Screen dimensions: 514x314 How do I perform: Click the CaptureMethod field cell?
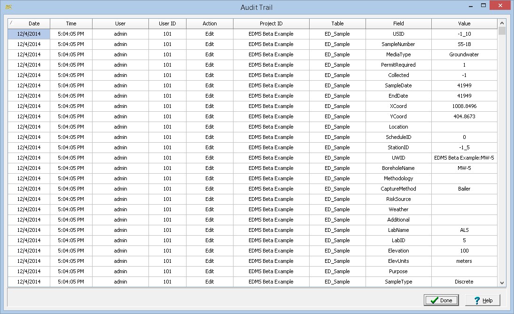(x=398, y=189)
